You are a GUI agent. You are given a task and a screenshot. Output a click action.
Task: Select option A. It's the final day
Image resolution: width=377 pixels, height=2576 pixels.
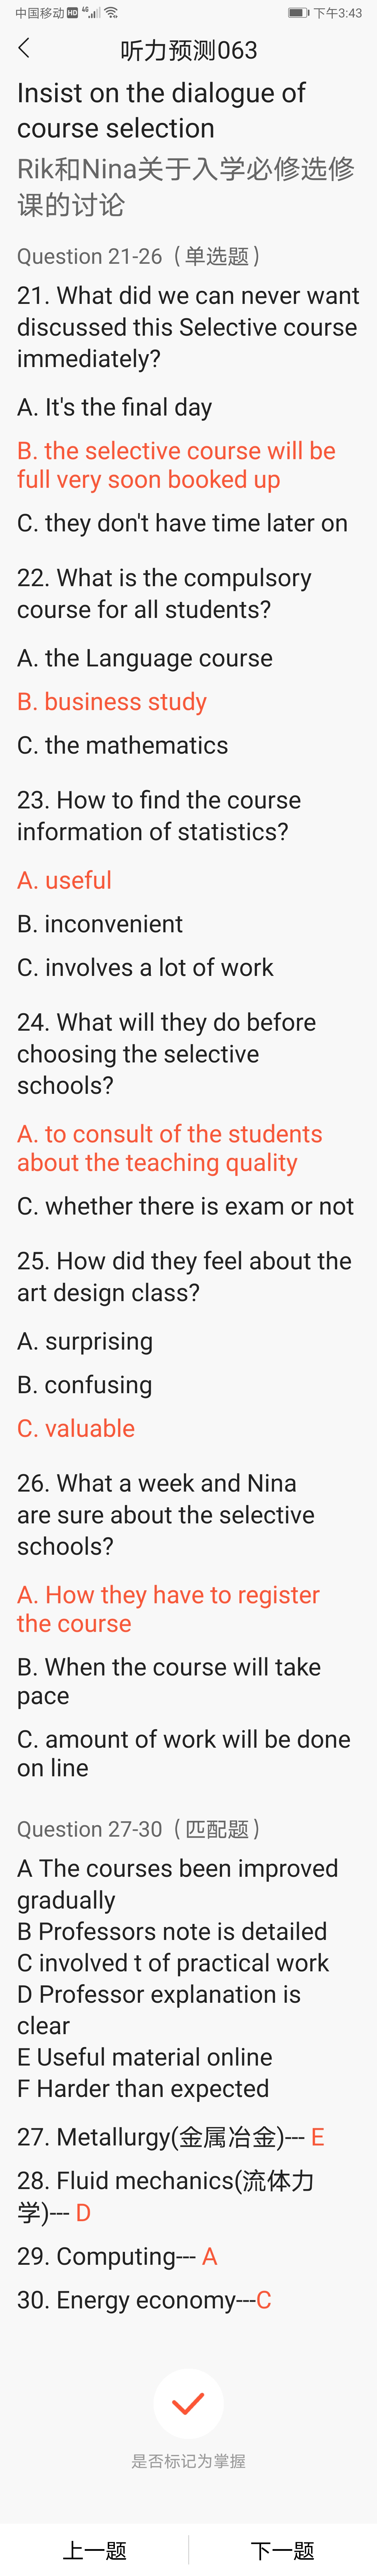pos(114,407)
